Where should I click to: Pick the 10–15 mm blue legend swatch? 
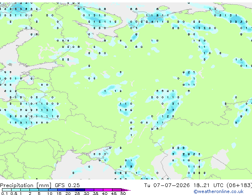tap(52, 190)
